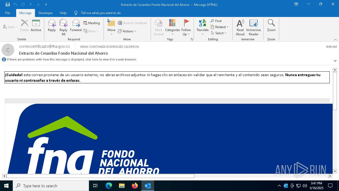Open the Actions dropdown
Screen dimensions: 339x191
click(127, 31)
